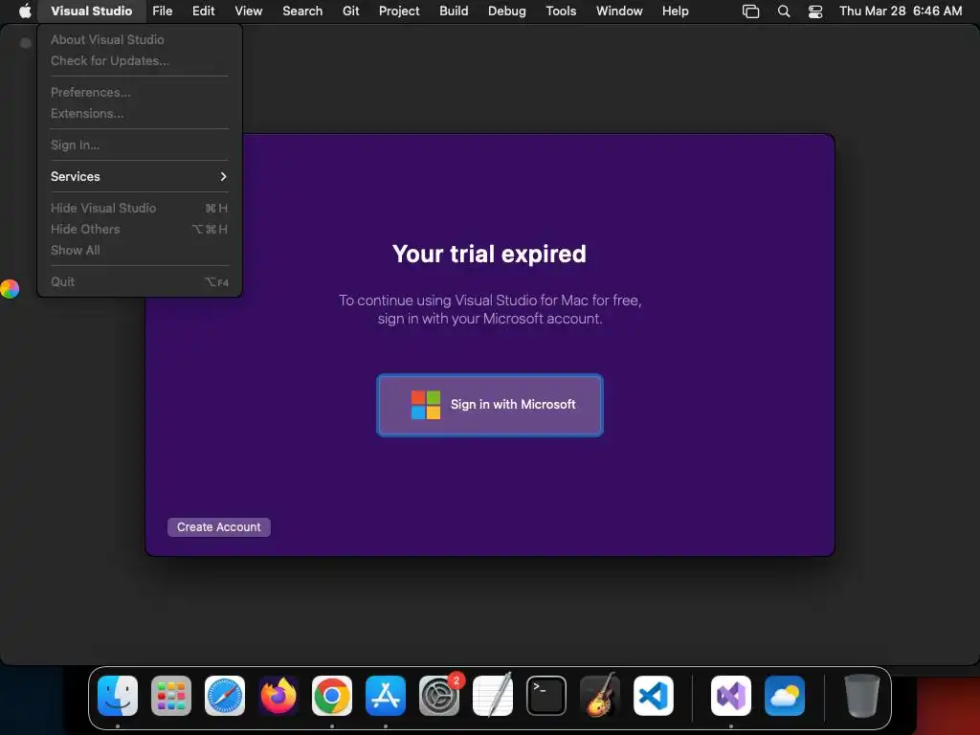Screen dimensions: 980x735
Task: Open the Build menu
Action: click(x=454, y=11)
